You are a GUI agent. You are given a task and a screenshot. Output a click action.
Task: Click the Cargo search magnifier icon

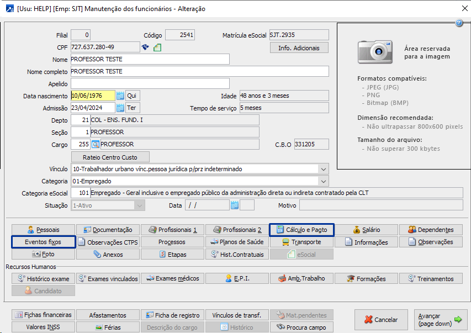[96, 145]
